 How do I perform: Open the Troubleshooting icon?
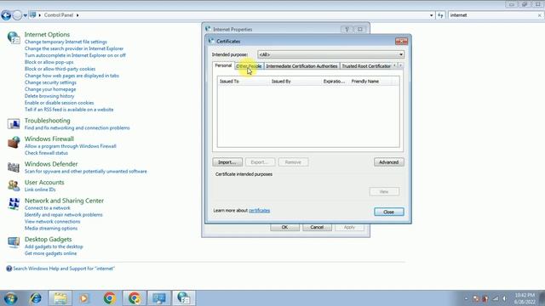pos(14,124)
